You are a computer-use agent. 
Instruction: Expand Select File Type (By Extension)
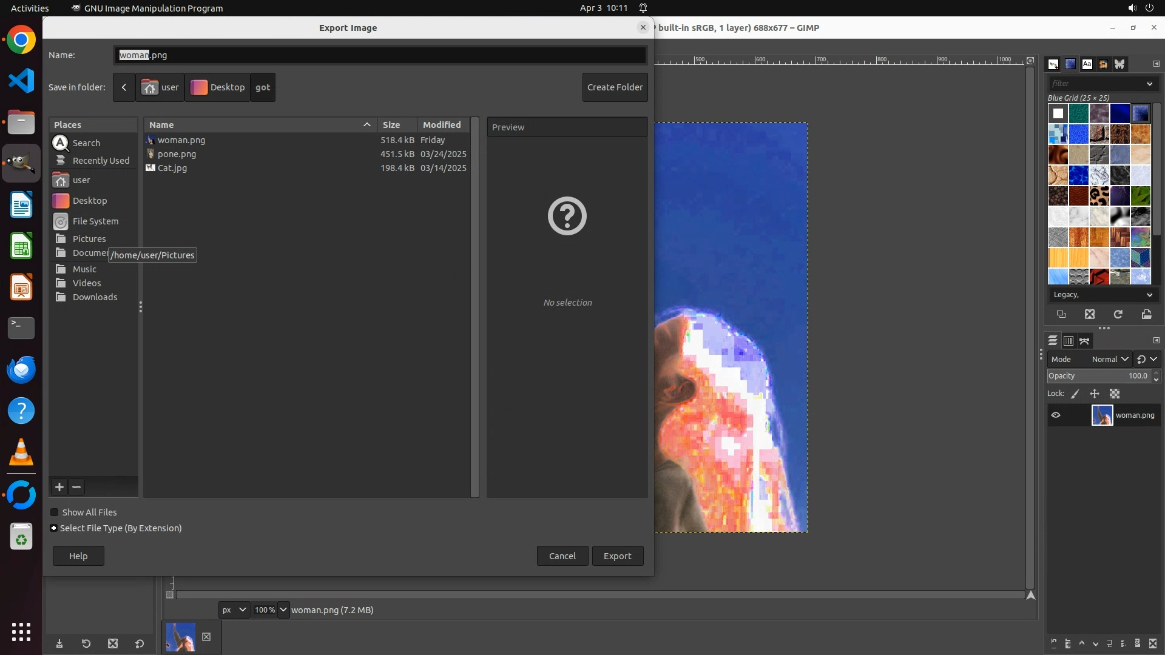(54, 528)
